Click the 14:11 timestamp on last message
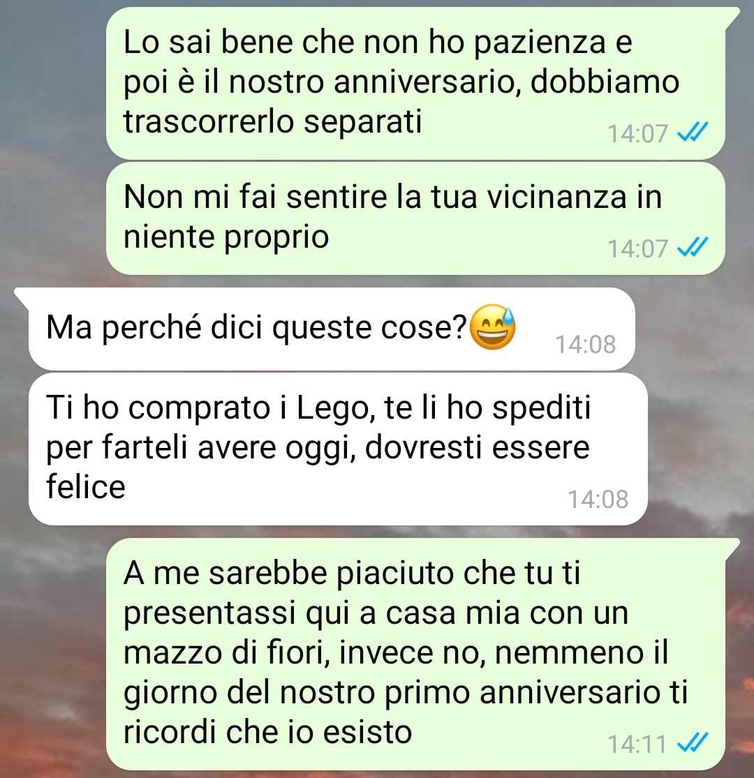Screen dimensions: 754x778 tap(637, 744)
